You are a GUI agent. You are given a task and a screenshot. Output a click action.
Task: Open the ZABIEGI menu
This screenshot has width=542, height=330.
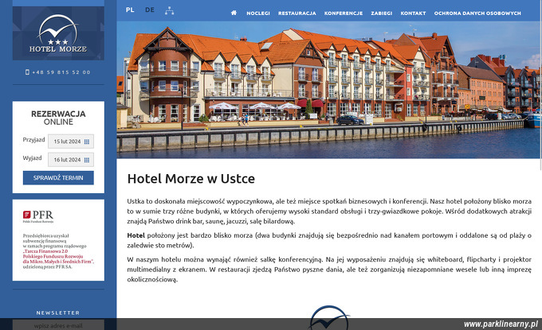click(x=382, y=13)
